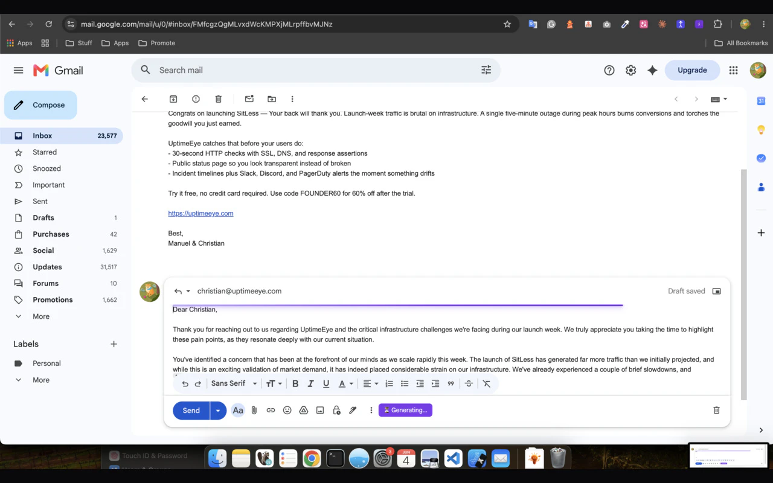773x483 pixels.
Task: Click the Insert signature pen icon
Action: (353, 411)
